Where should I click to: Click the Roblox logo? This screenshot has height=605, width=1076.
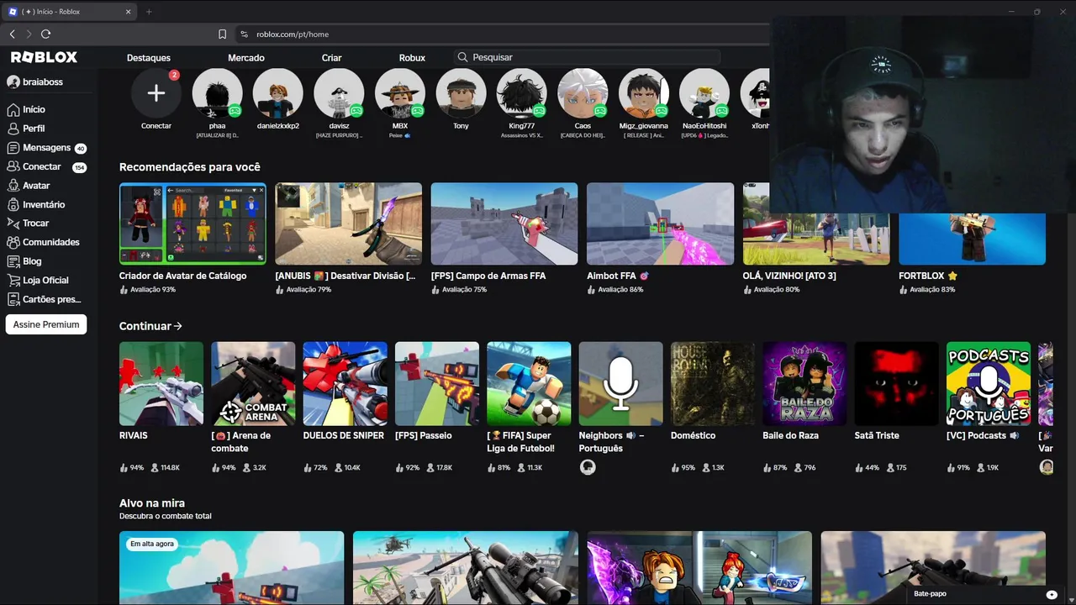(44, 57)
